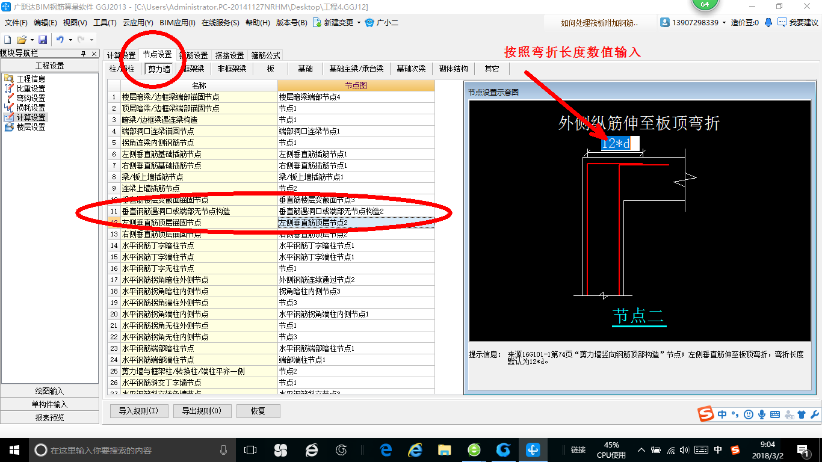Open the Windows Start menu
The image size is (822, 462).
(14, 450)
